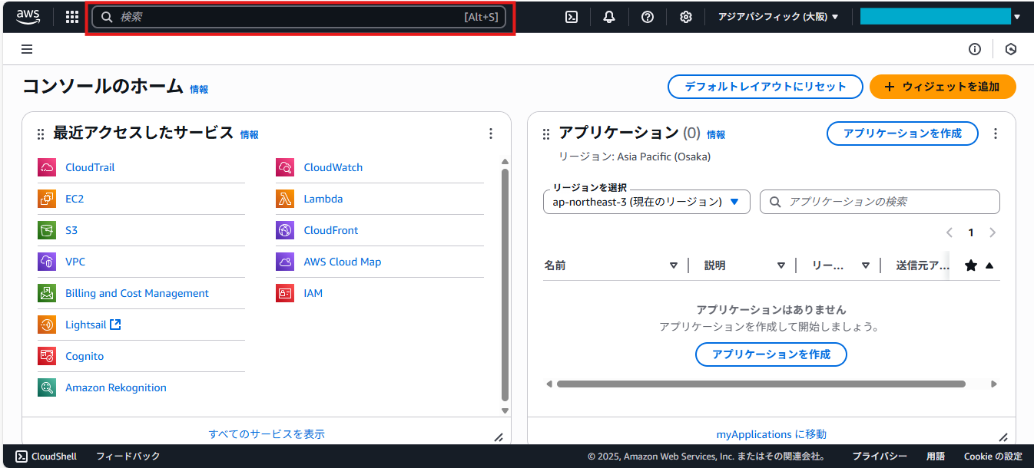Click フィードバック in the footer
Screen dimensions: 1034x468
click(128, 456)
